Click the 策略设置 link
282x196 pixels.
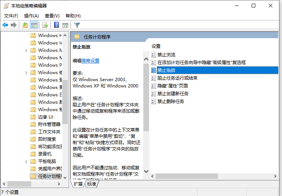pyautogui.click(x=90, y=61)
